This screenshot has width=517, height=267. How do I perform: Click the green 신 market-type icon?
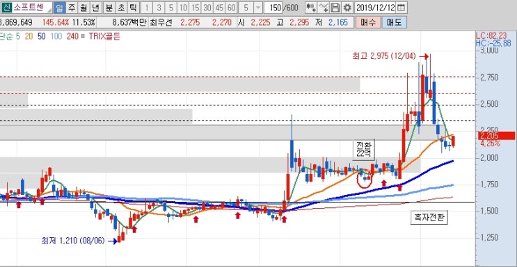click(x=6, y=7)
